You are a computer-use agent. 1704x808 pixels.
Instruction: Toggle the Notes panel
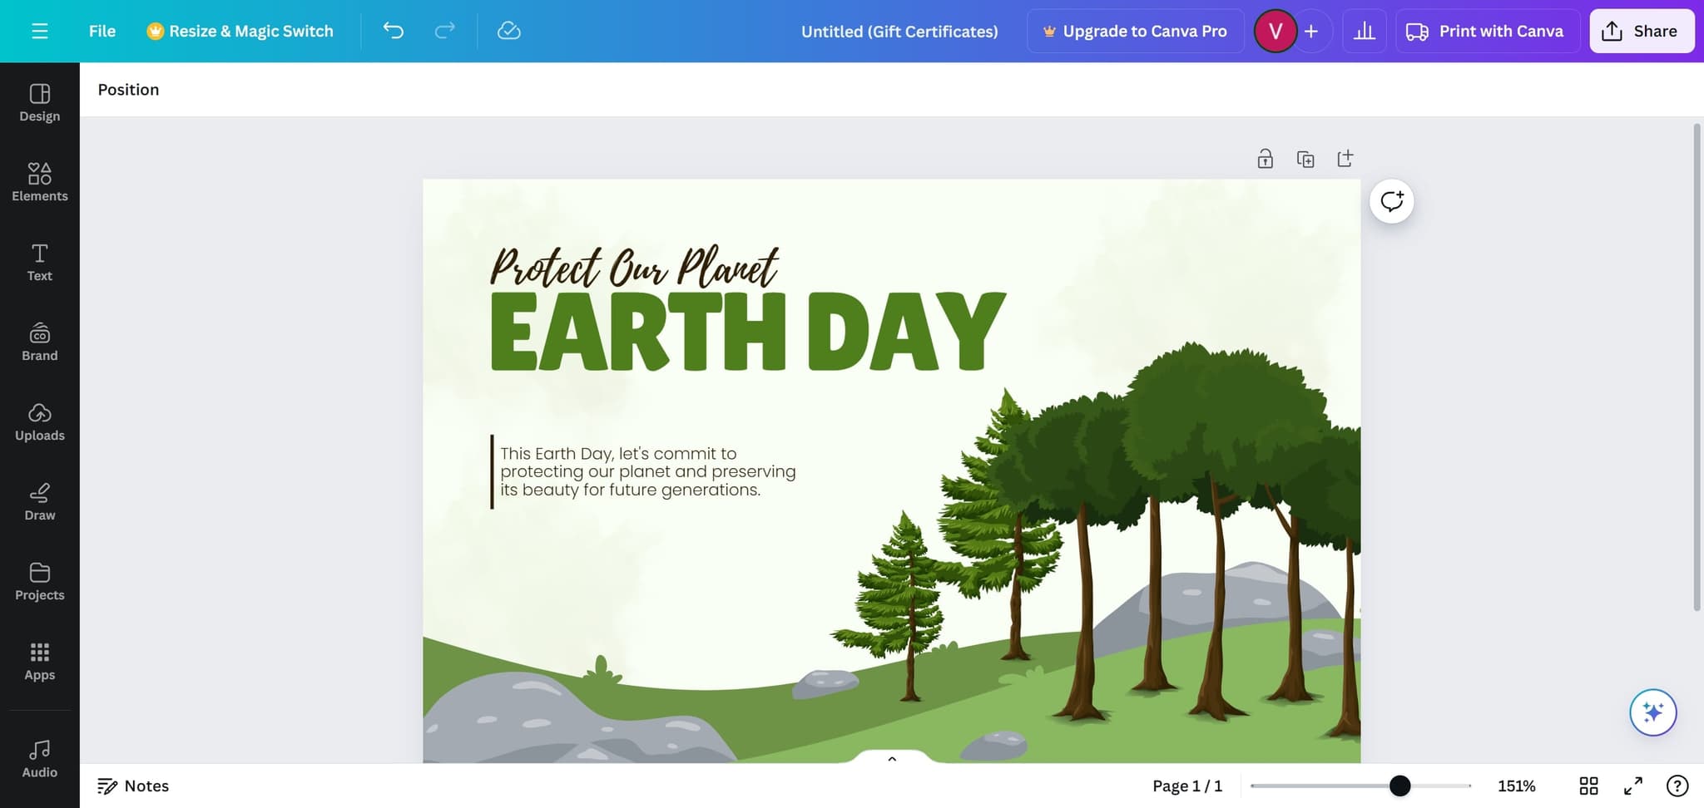pyautogui.click(x=133, y=786)
